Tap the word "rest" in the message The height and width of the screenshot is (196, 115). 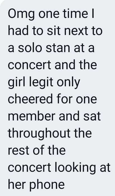(x=19, y=150)
